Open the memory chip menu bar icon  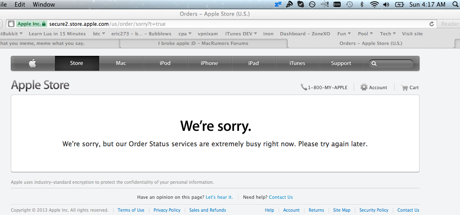tap(337, 5)
